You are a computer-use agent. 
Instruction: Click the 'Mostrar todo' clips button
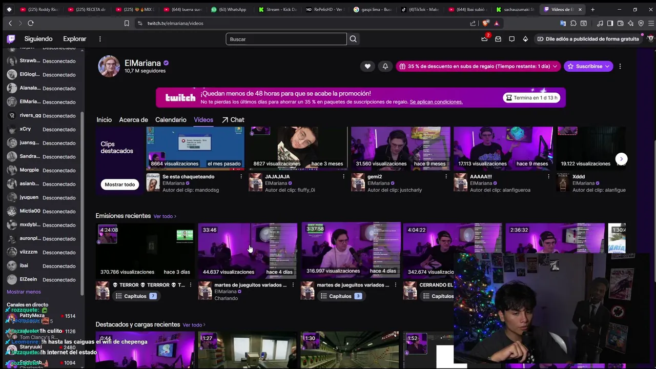coord(120,184)
